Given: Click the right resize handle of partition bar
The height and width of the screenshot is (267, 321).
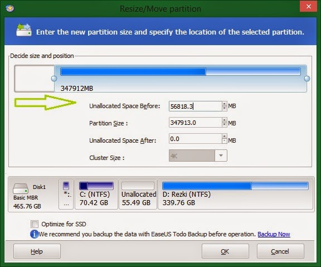Looking at the screenshot, I should coord(307,79).
